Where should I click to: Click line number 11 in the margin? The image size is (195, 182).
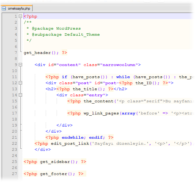[15, 77]
